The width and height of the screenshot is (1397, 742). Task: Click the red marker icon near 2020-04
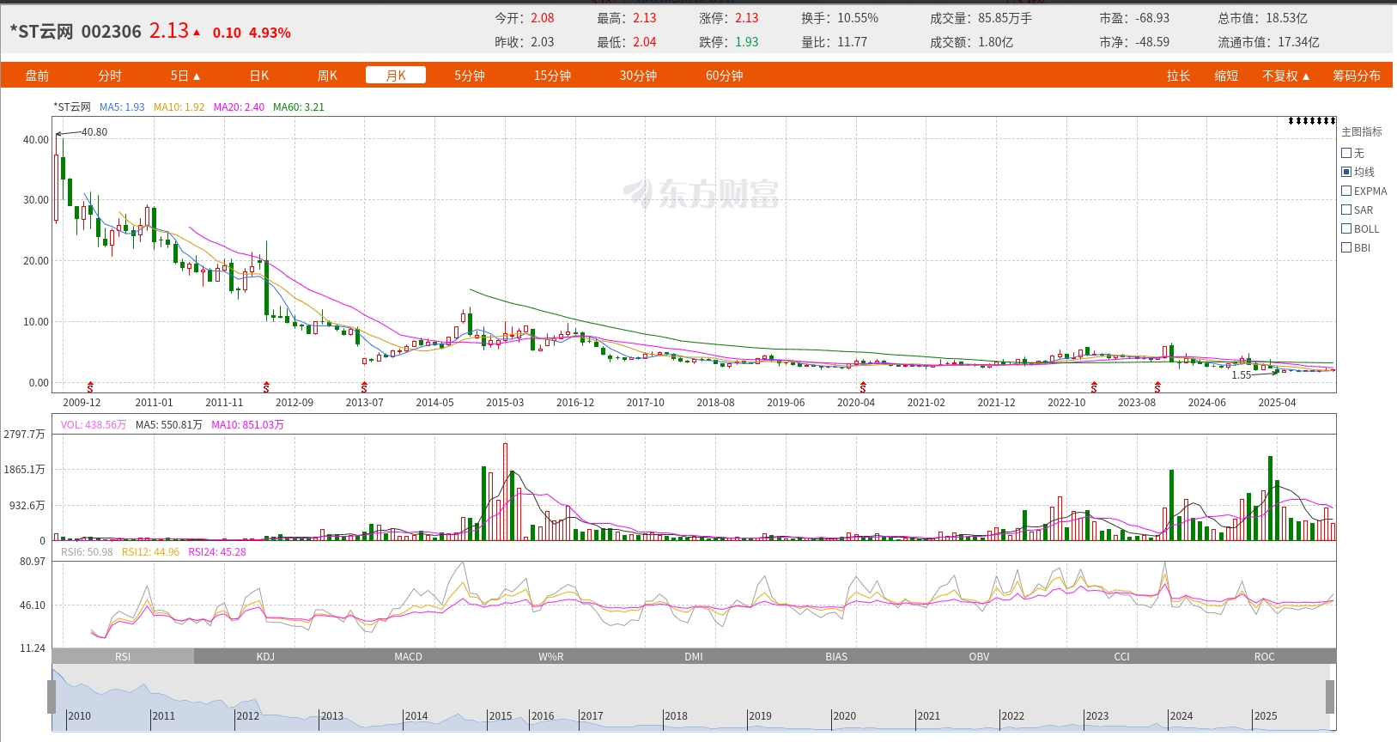tap(863, 387)
